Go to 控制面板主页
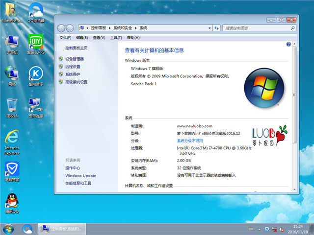 [77, 48]
